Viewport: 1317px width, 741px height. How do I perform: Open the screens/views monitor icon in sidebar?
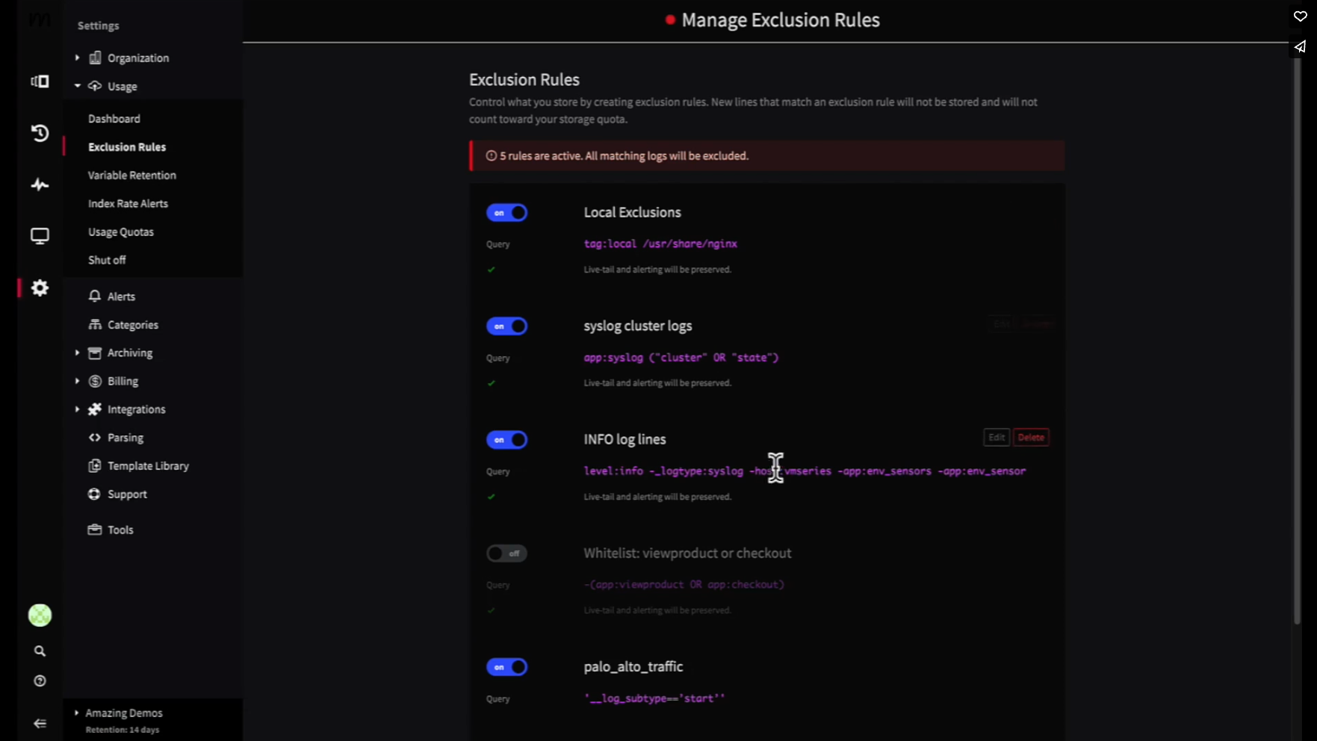pos(39,236)
